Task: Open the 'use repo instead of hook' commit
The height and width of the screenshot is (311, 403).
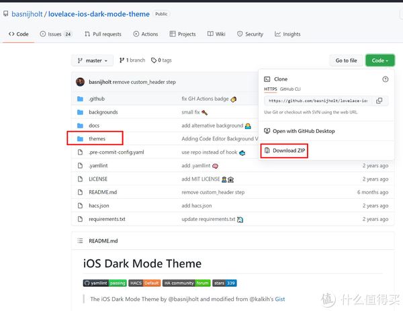Action: coord(210,152)
